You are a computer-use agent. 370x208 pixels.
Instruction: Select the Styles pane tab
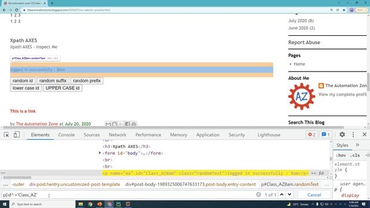pyautogui.click(x=342, y=145)
